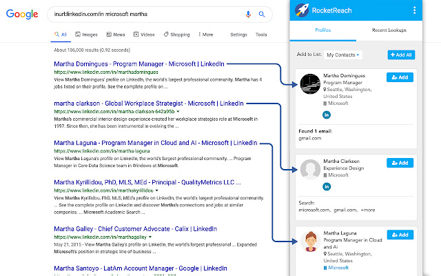Switch to the Recent Lookups tab
The height and width of the screenshot is (276, 441).
click(388, 31)
